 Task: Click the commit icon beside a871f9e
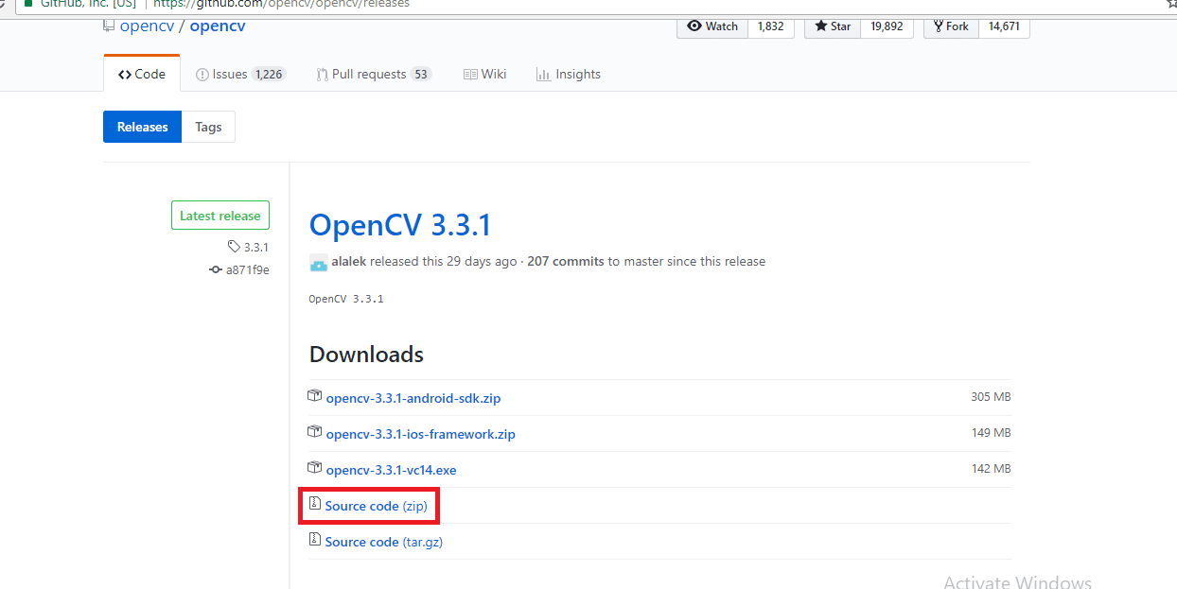pyautogui.click(x=216, y=269)
